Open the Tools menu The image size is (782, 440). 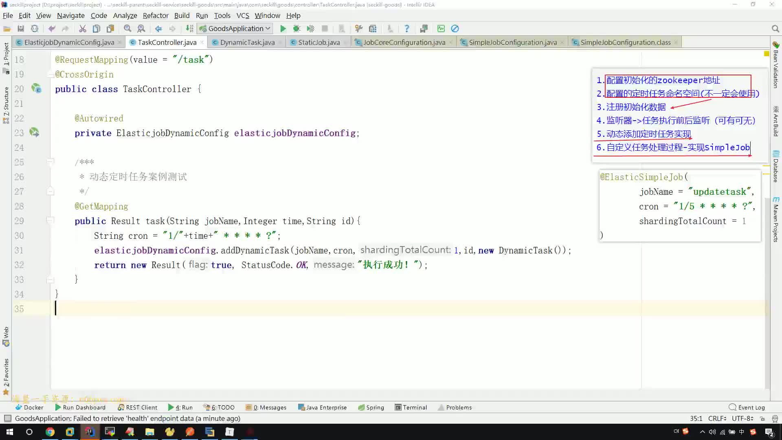coord(222,15)
